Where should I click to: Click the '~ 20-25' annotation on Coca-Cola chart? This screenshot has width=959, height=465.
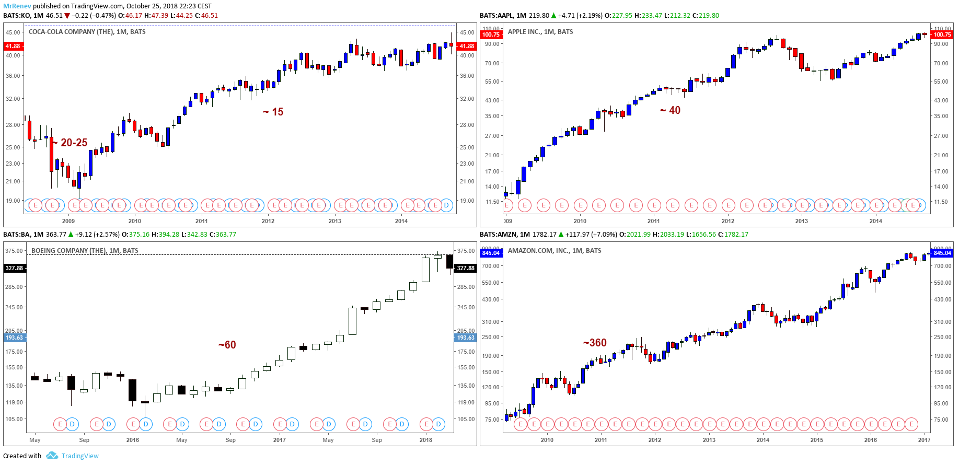(x=71, y=143)
